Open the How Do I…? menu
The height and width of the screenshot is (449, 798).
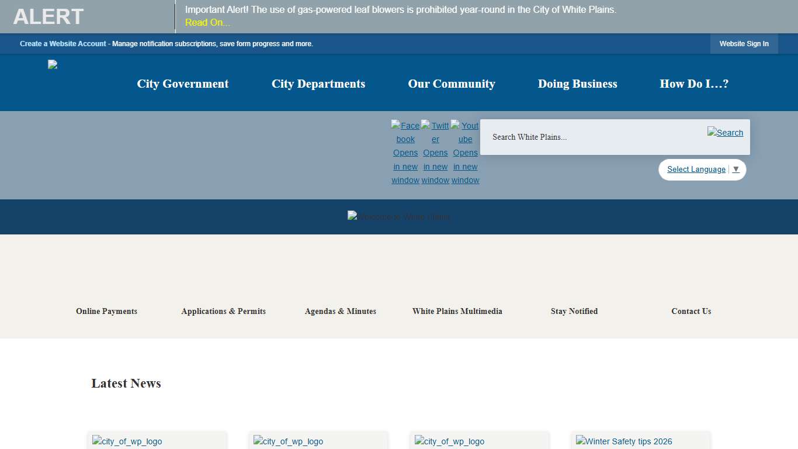coord(694,84)
